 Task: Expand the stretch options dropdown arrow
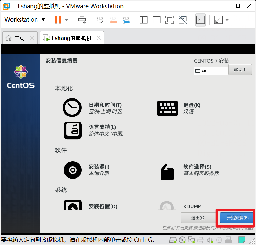click(x=227, y=20)
